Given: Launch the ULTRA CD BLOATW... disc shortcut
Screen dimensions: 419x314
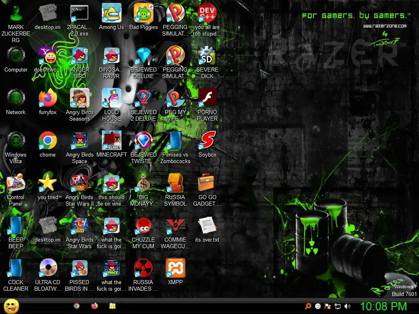Looking at the screenshot, I should (47, 268).
